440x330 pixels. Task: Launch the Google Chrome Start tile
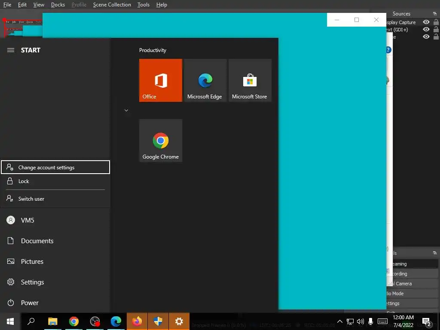tap(161, 141)
